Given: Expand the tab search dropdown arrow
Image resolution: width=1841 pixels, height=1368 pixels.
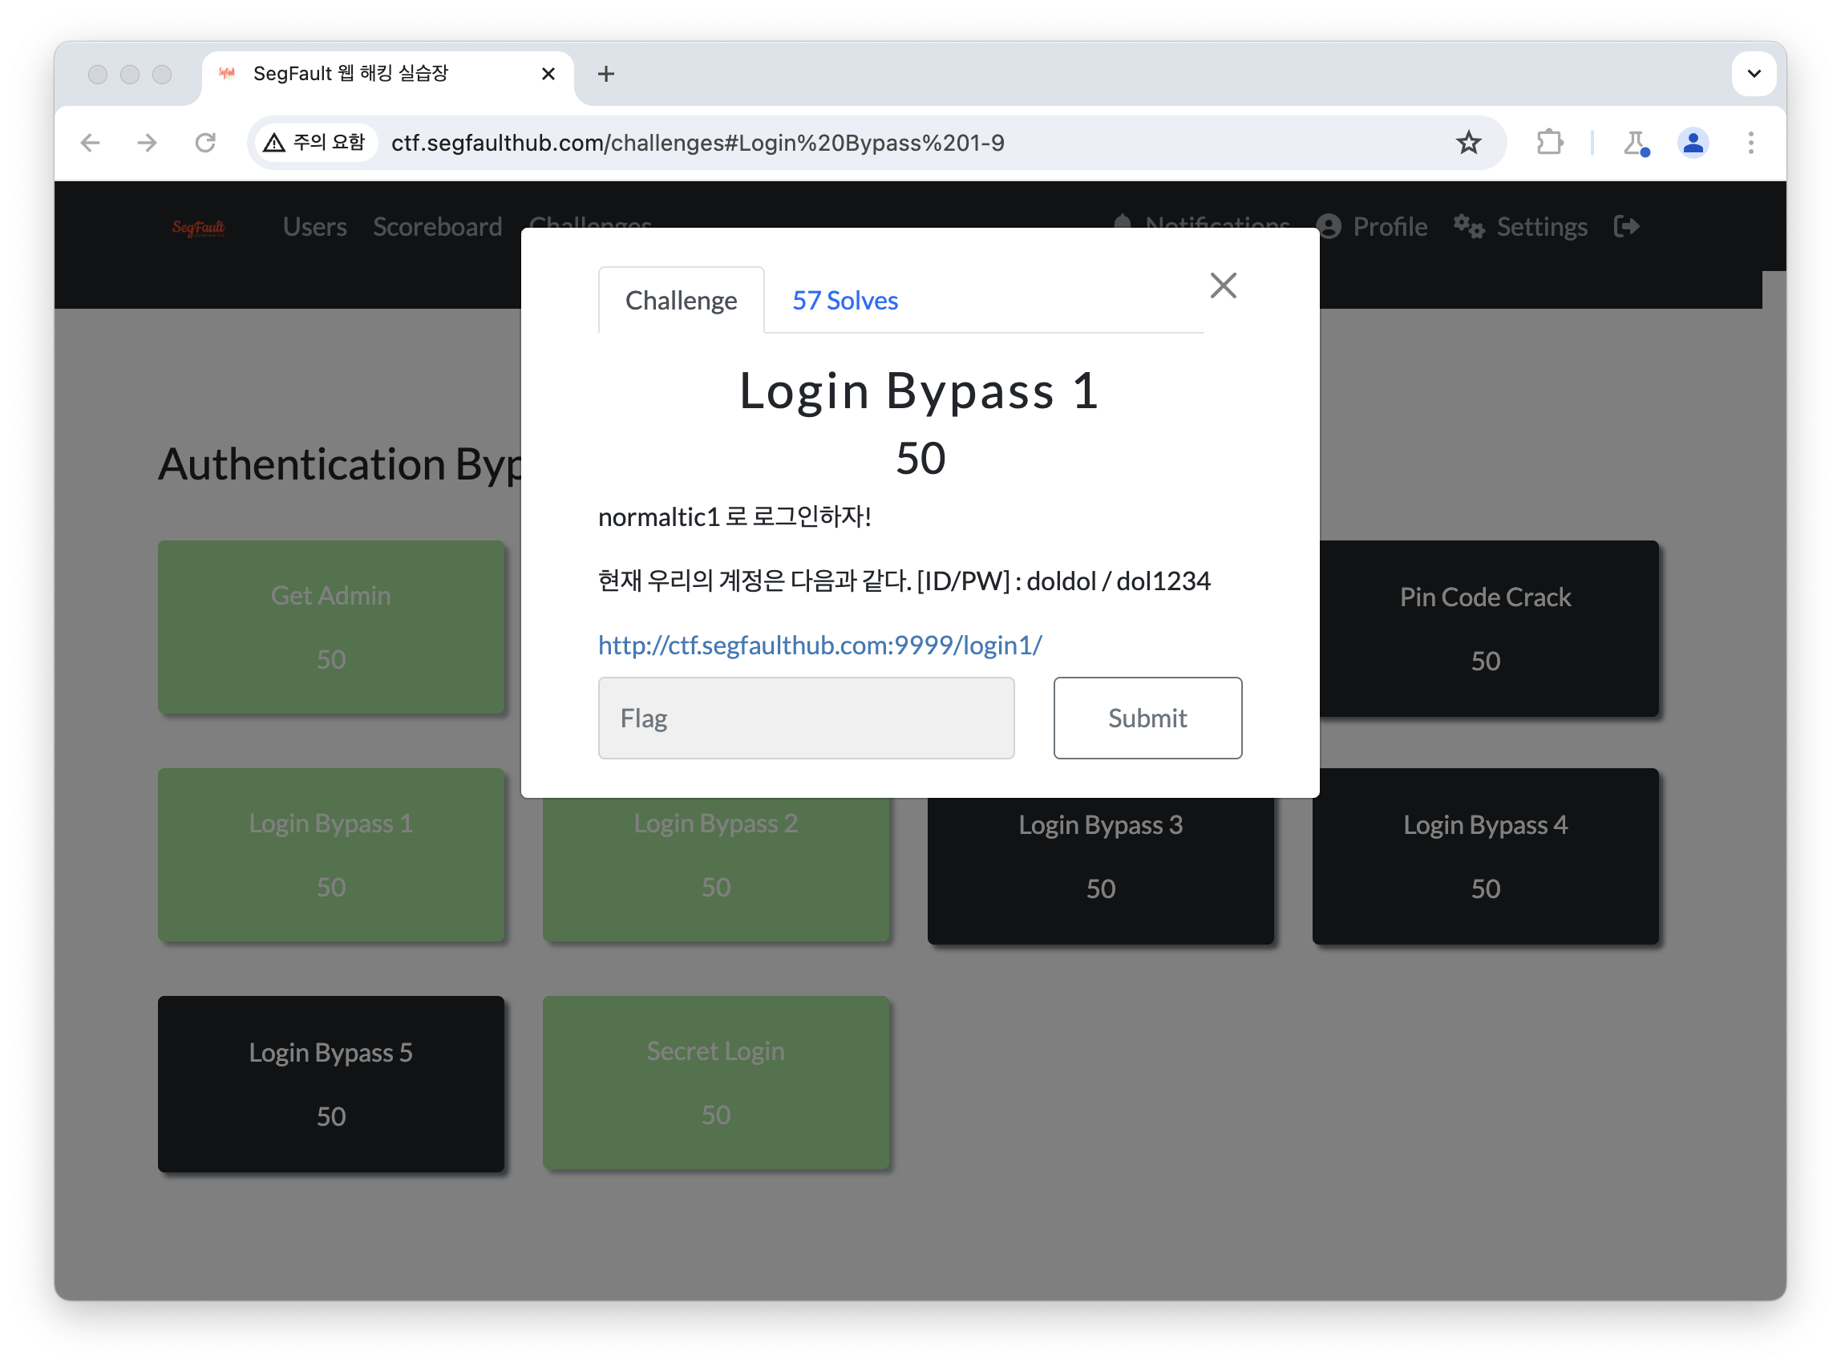Looking at the screenshot, I should tap(1754, 74).
